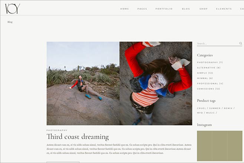This screenshot has height=163, width=244.
Task: Click the desert landscape photo on left
Action: pos(83,83)
